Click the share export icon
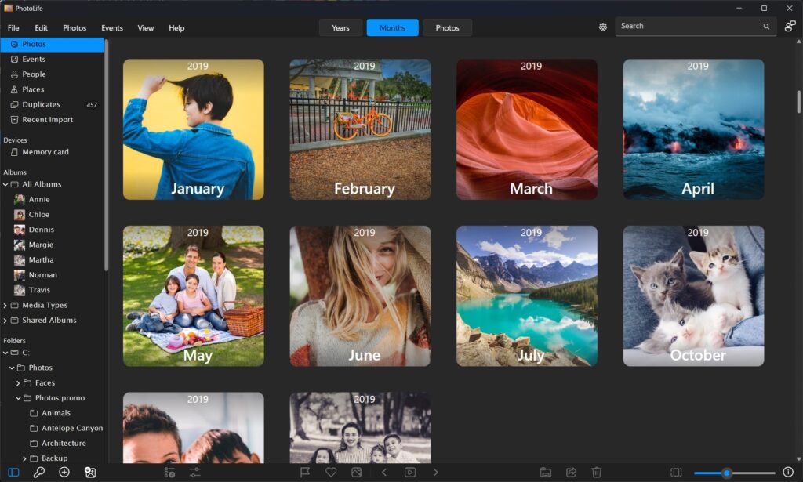 coord(571,473)
